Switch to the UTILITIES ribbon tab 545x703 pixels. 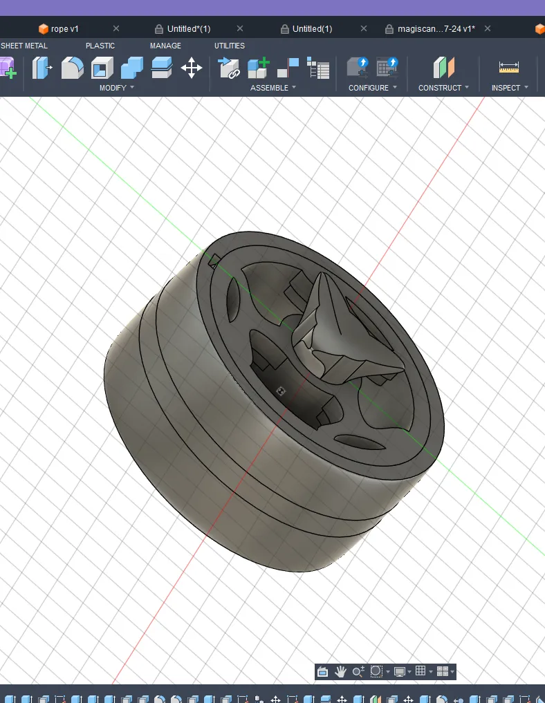tap(229, 46)
